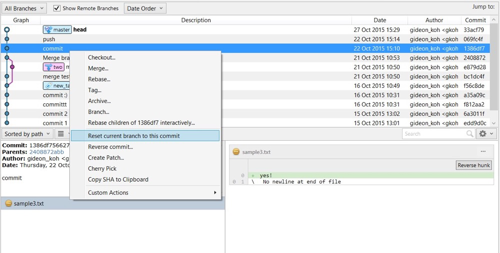500x253 pixels.
Task: Select the 'push' commit row
Action: [245, 39]
